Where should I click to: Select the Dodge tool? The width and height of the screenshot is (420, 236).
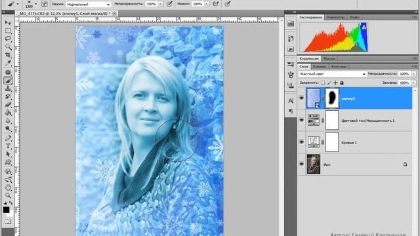(x=8, y=128)
